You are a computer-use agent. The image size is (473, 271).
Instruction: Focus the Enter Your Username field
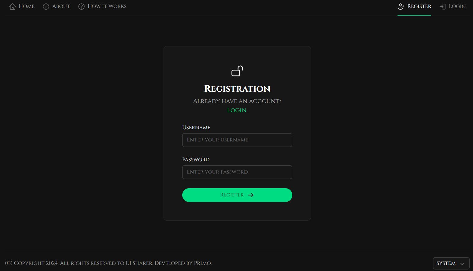click(x=237, y=140)
